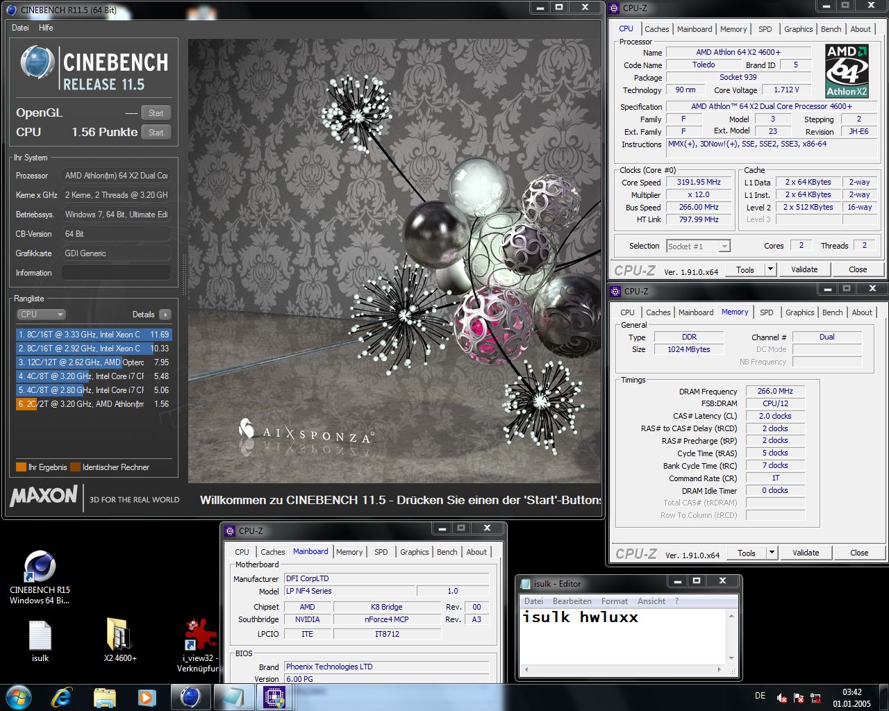Launch Internet Explorer from the taskbar
The width and height of the screenshot is (889, 711).
click(63, 696)
